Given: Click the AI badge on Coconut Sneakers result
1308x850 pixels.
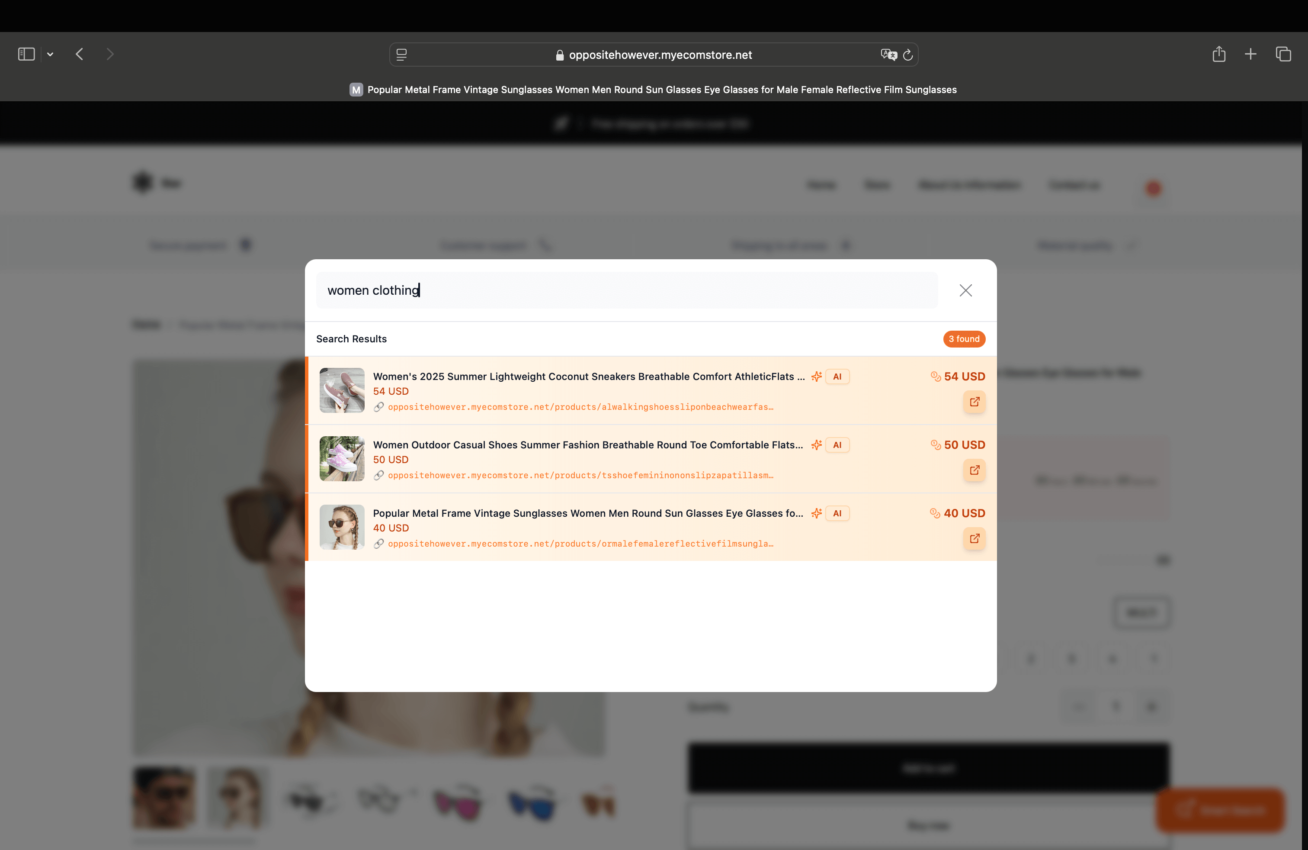Looking at the screenshot, I should [837, 377].
